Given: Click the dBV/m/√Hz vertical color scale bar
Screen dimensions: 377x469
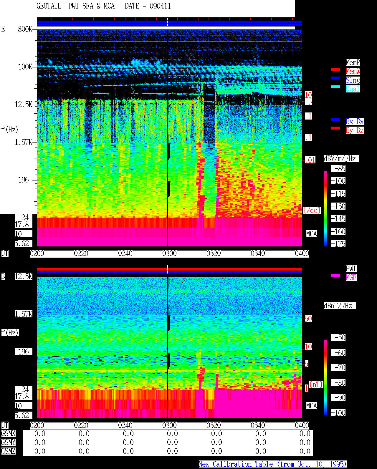Looking at the screenshot, I should 326,208.
